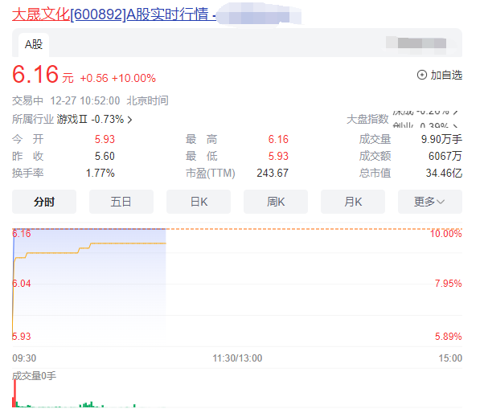Click the 大盘指数 label

[367, 119]
